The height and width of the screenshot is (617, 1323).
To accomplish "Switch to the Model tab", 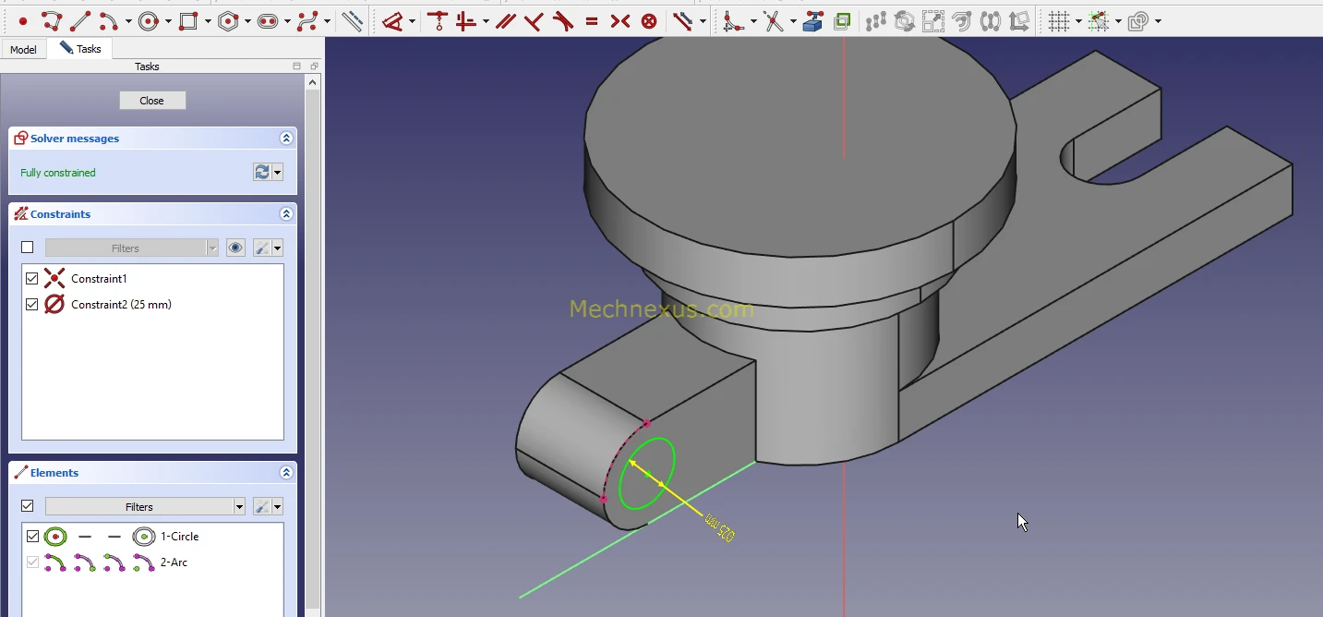I will coord(23,49).
